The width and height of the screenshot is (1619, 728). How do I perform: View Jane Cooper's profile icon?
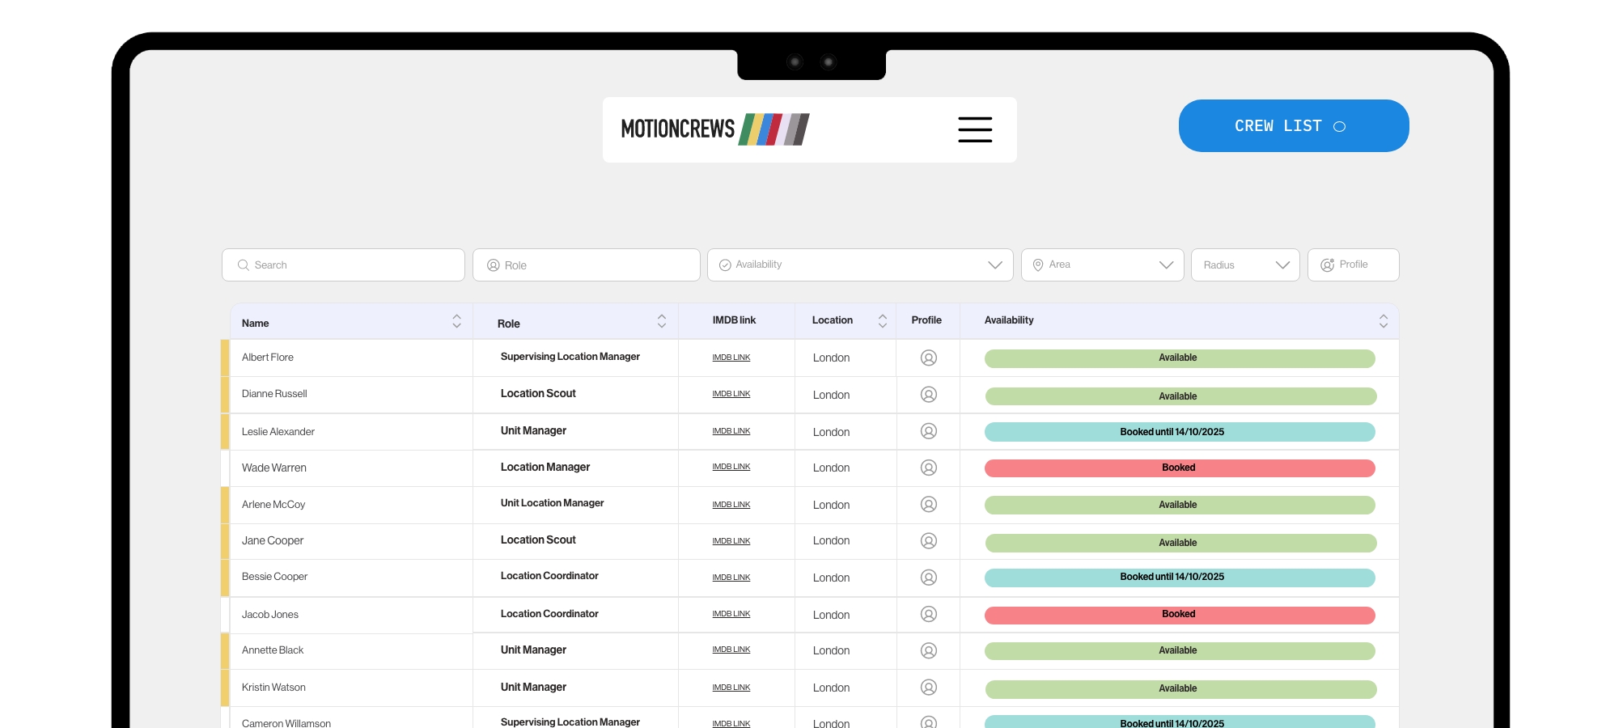[x=928, y=540]
